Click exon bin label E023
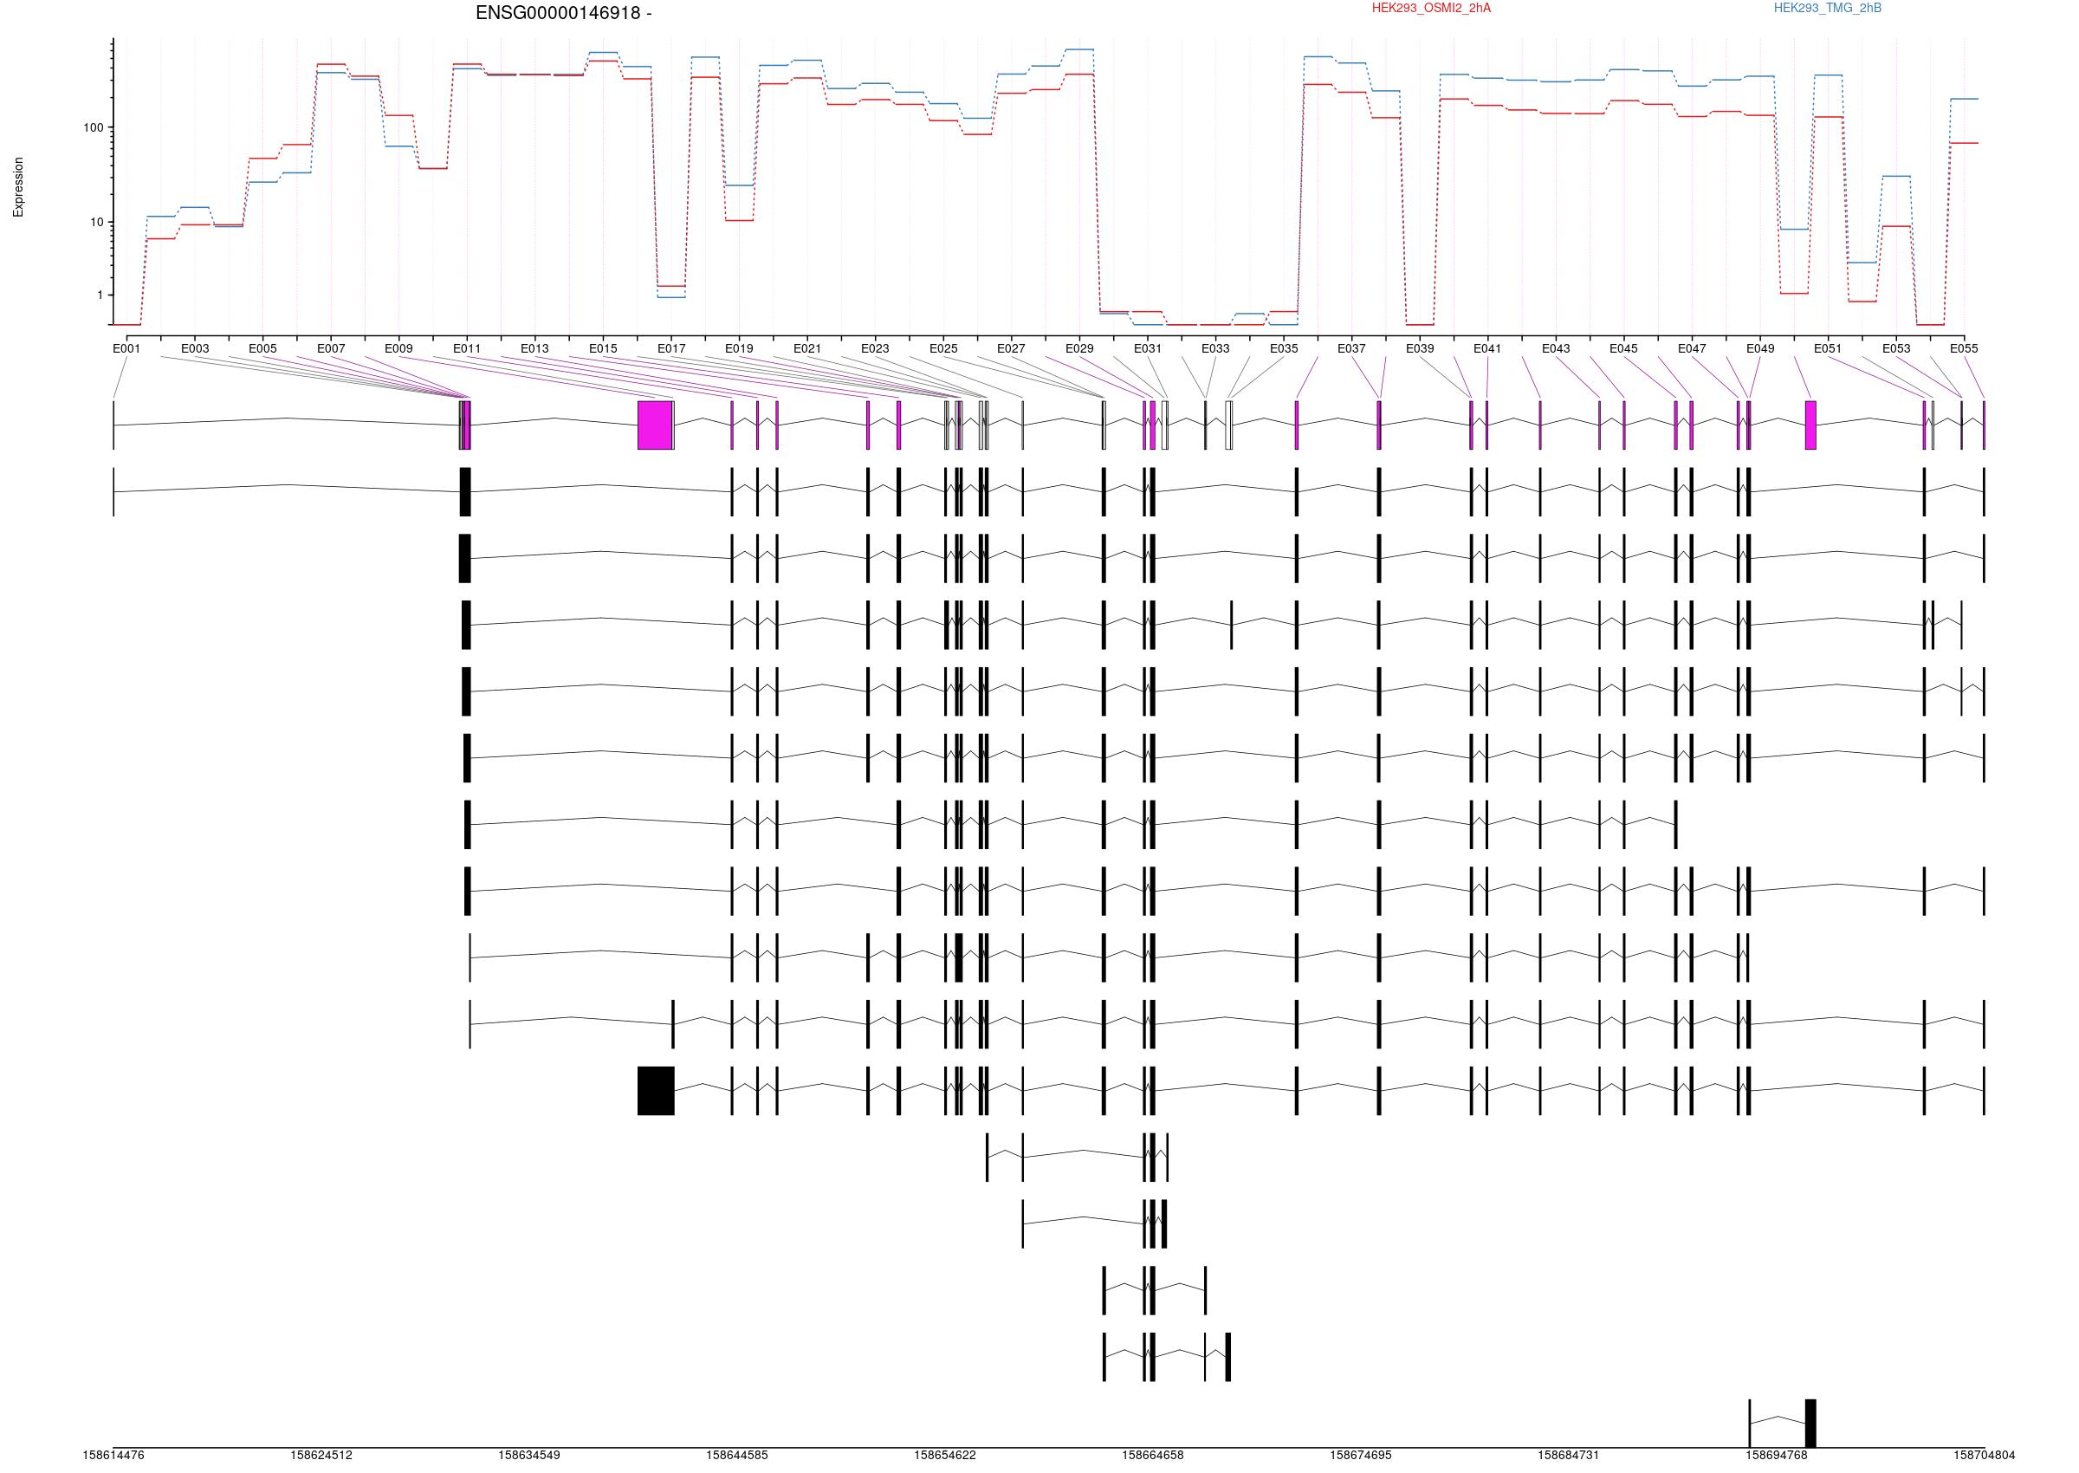Viewport: 2079px width, 1473px height. pyautogui.click(x=875, y=348)
